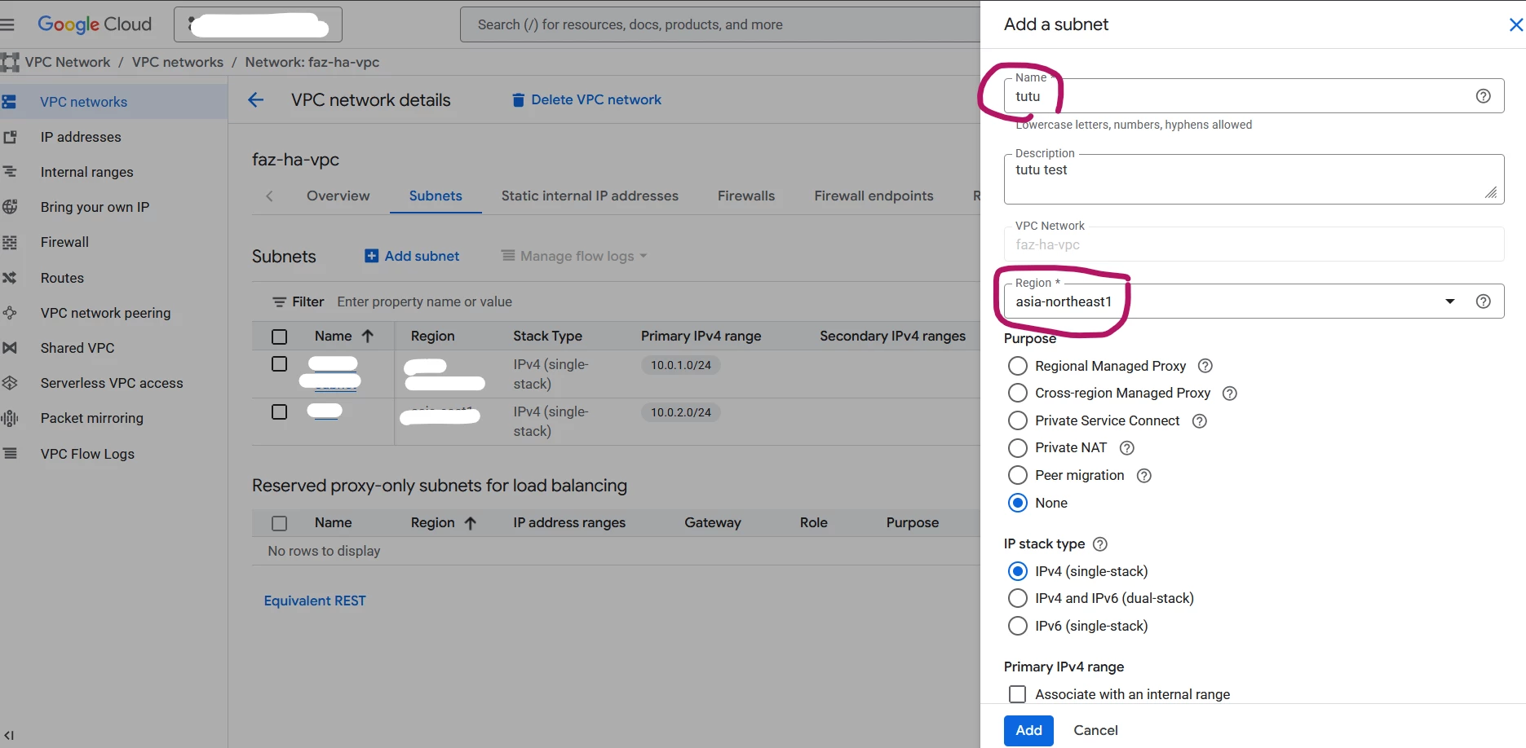The width and height of the screenshot is (1526, 748).
Task: Open the Equivalent REST link
Action: [315, 601]
